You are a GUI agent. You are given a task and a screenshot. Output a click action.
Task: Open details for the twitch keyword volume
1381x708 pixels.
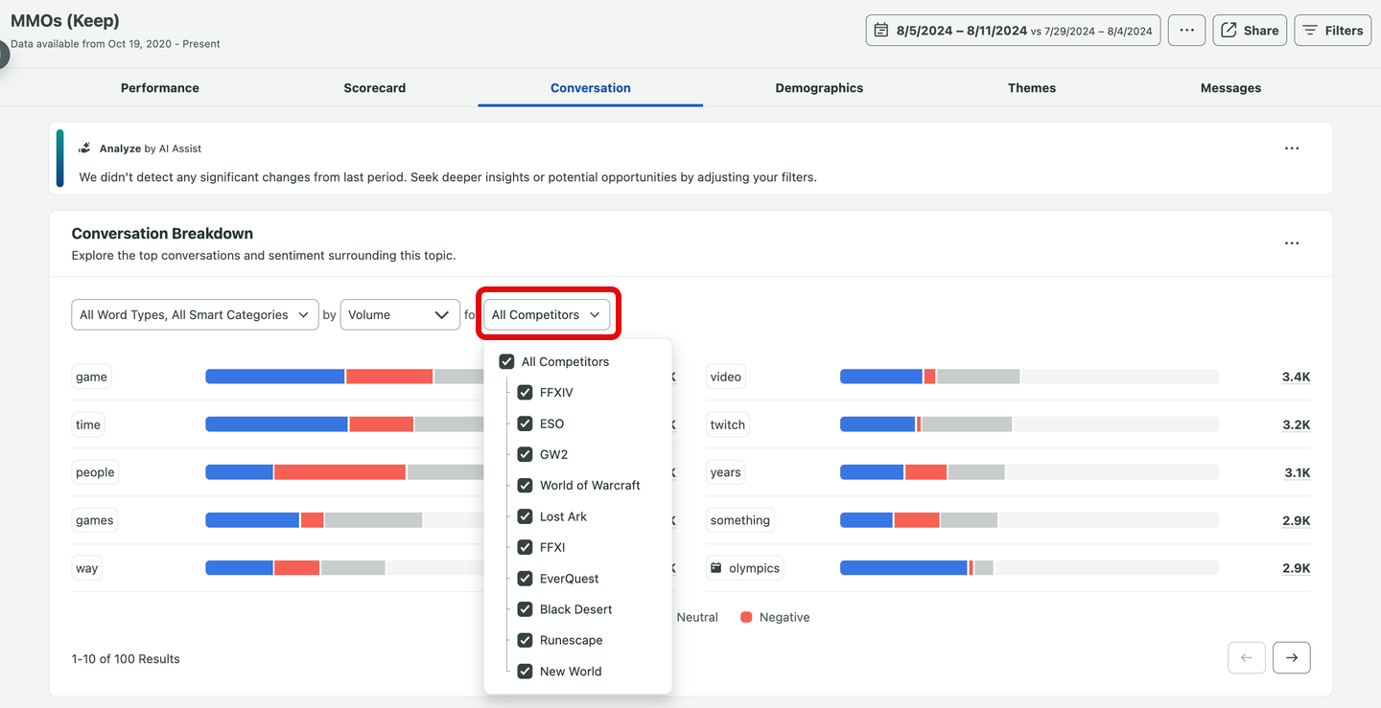point(1296,423)
